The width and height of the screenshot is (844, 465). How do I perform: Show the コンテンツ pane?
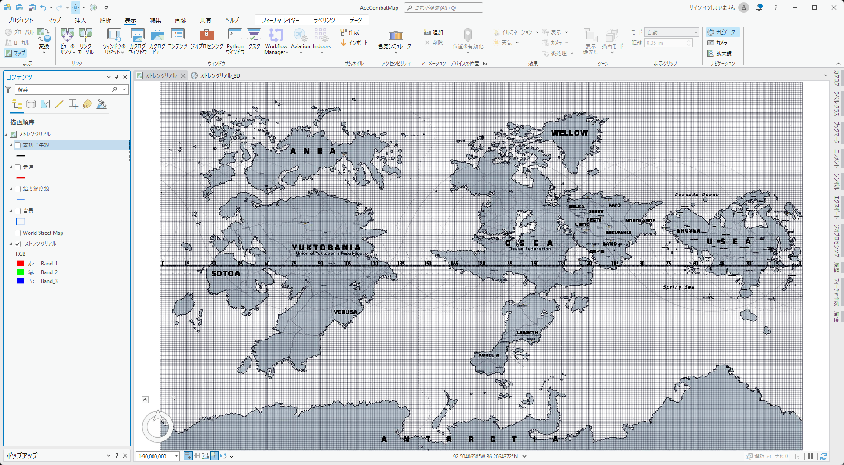pos(178,39)
